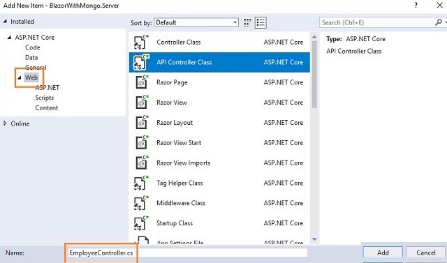Select ASP.NET Core tree item
Viewport: 447px width, 263px height.
point(35,37)
